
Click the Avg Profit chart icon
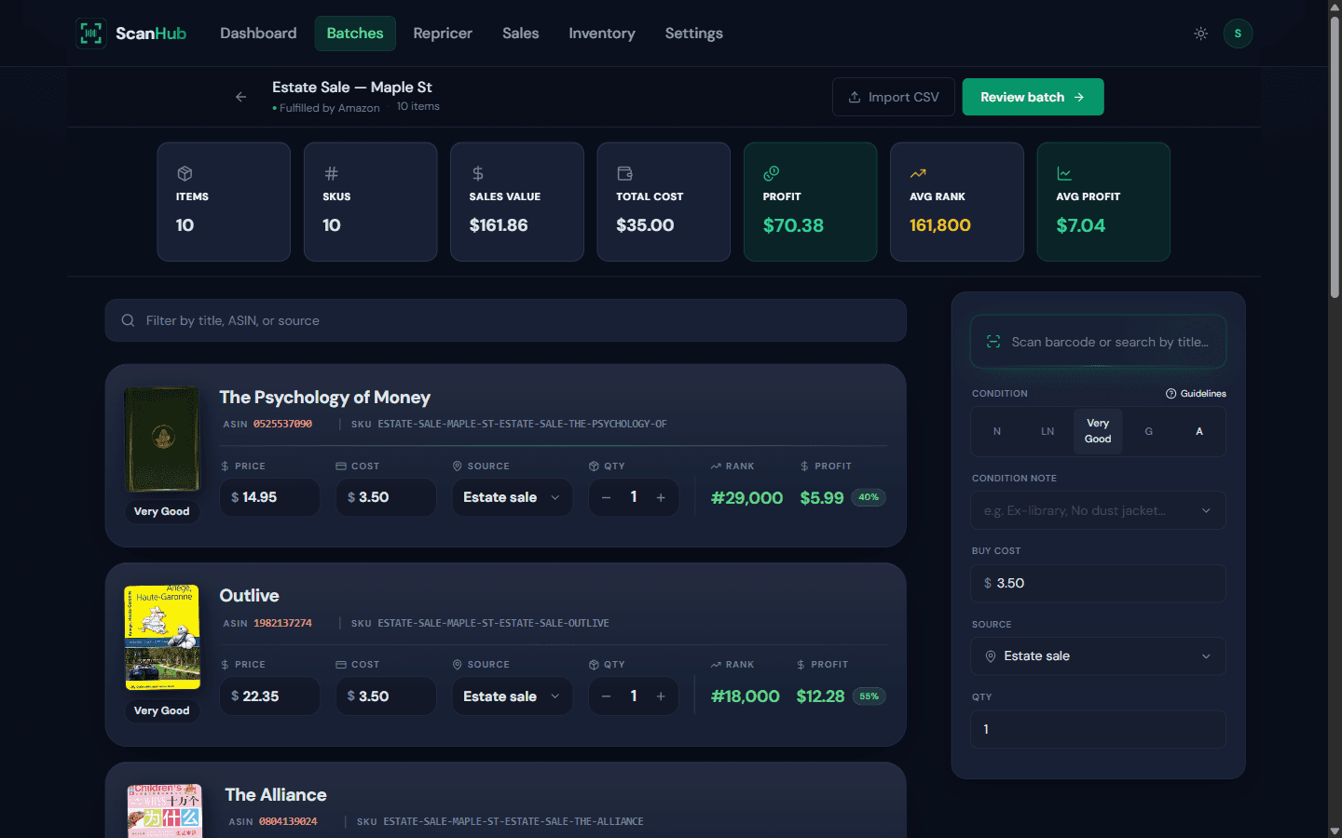point(1064,173)
